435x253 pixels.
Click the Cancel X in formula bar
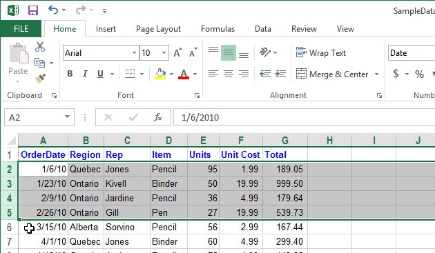108,117
